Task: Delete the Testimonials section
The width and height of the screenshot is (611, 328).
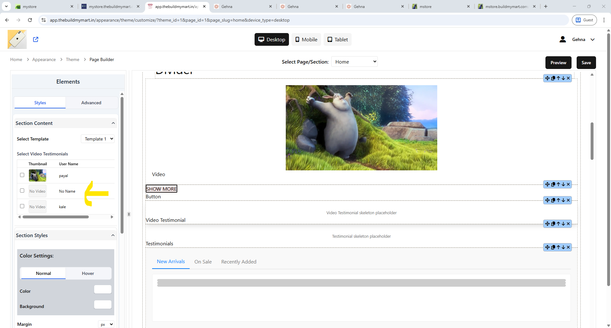Action: click(x=568, y=224)
